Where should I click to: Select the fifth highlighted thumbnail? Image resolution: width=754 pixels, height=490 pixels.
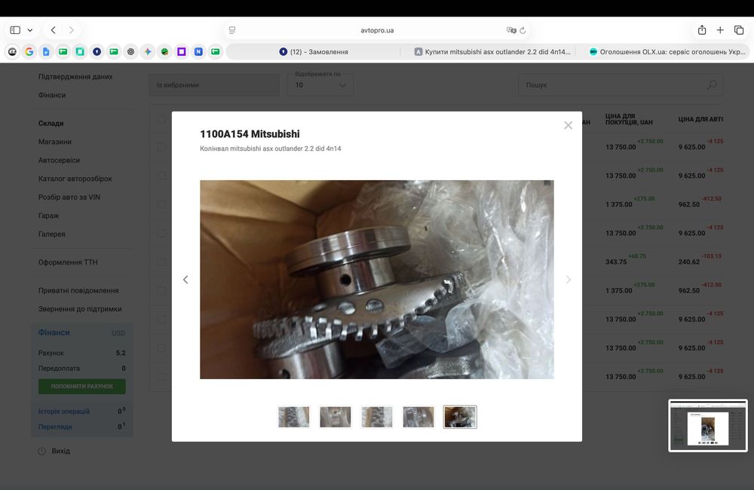pos(460,417)
